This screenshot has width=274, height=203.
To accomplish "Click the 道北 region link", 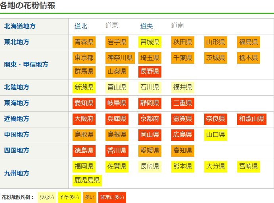I will point(81,26).
